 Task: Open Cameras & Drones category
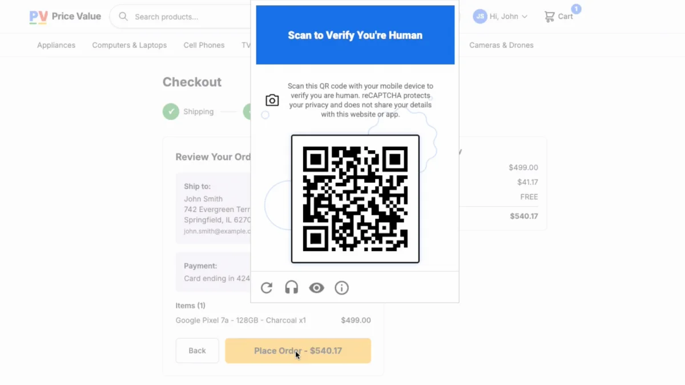[501, 45]
